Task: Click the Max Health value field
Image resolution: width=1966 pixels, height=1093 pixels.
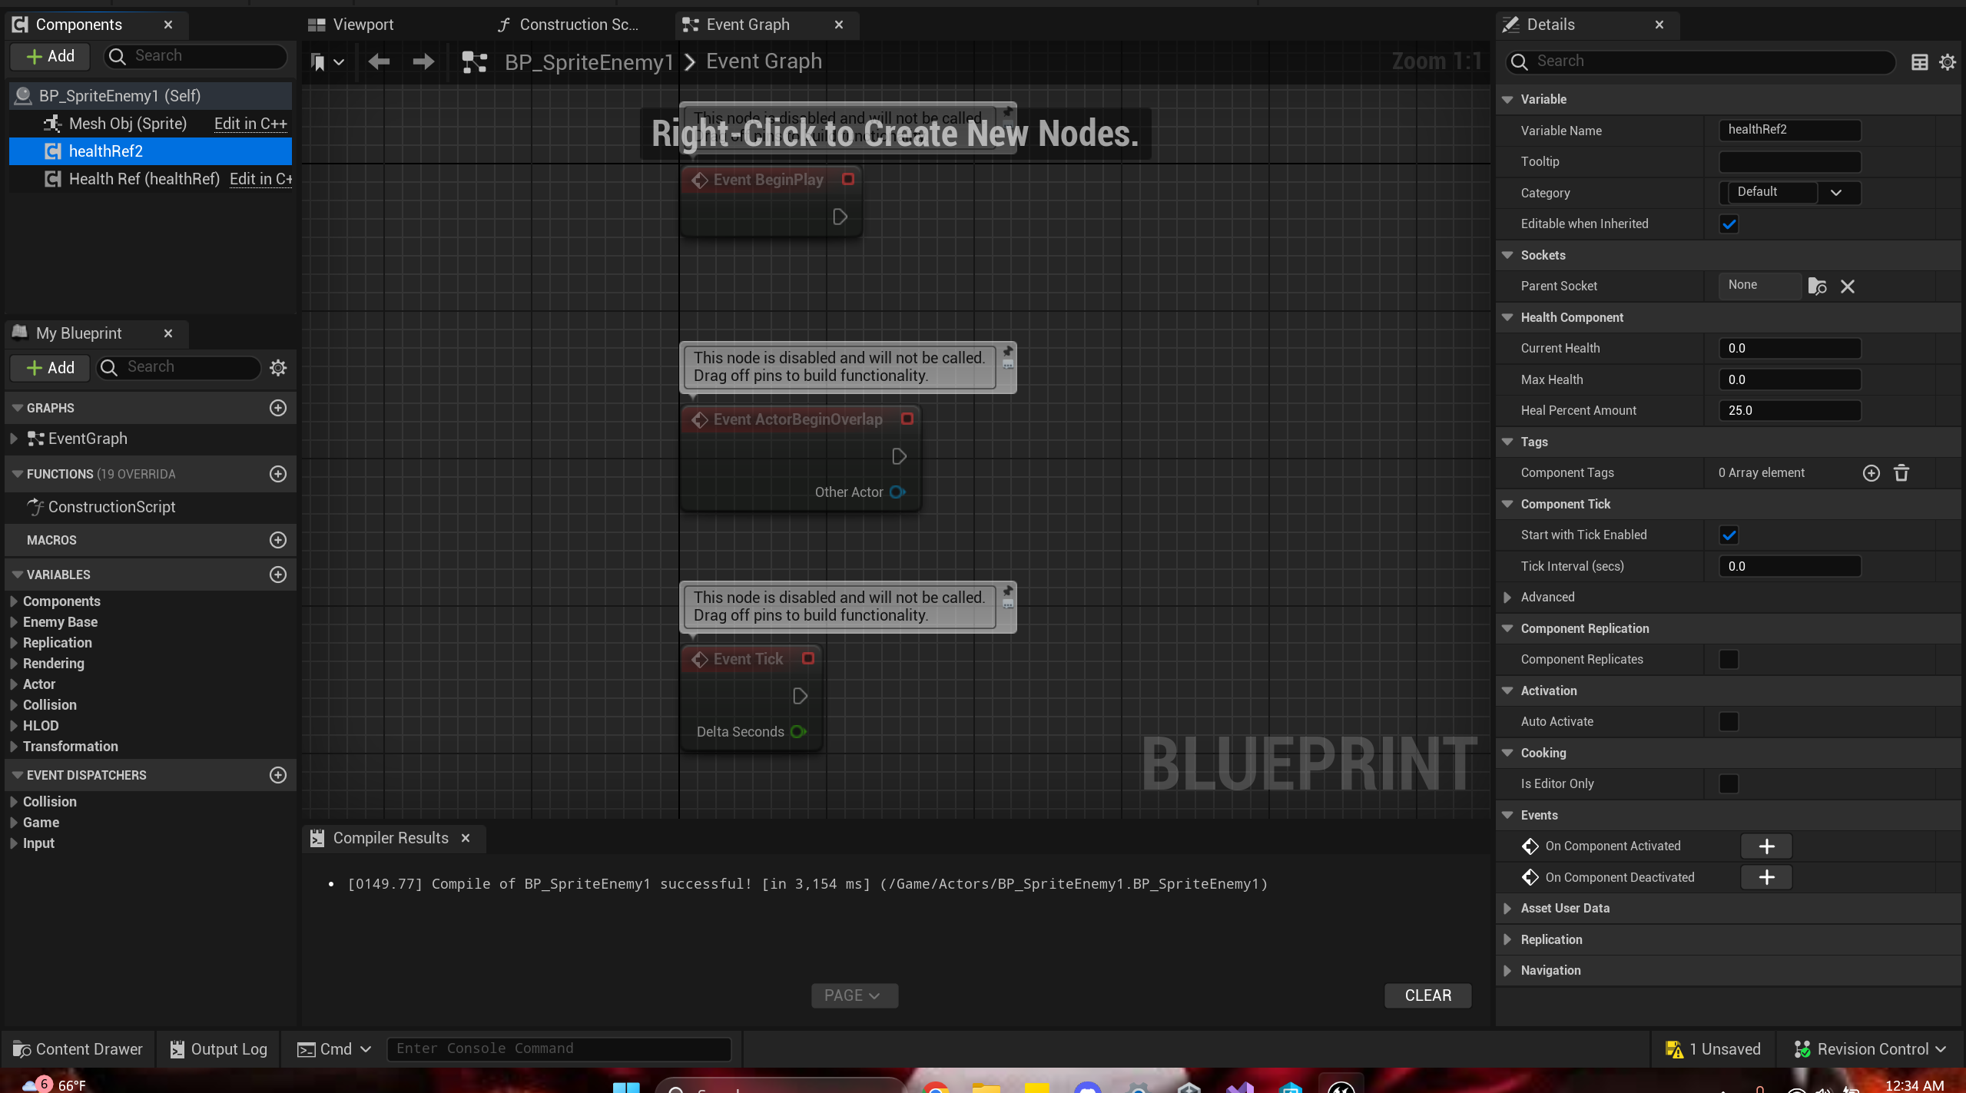Action: [x=1789, y=379]
